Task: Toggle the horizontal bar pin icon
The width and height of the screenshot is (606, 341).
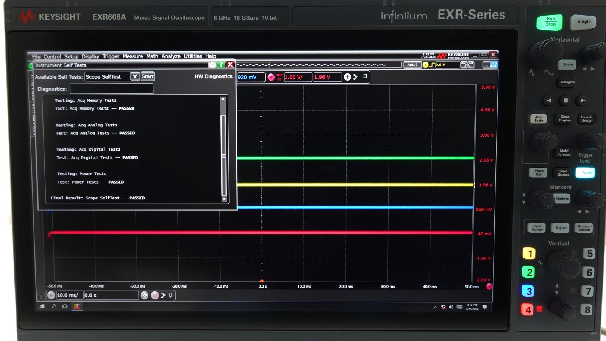Action: (171, 295)
